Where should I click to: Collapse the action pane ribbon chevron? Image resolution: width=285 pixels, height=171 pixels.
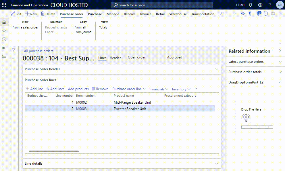coord(280,43)
